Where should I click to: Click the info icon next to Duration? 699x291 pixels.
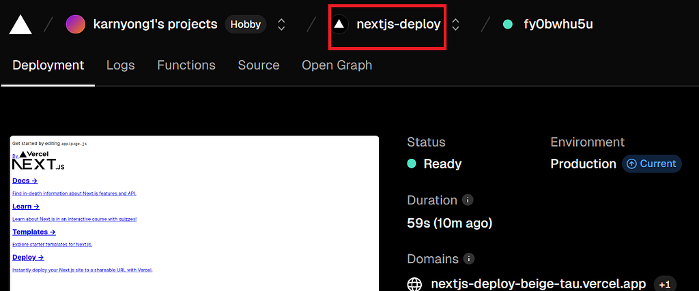pyautogui.click(x=467, y=200)
